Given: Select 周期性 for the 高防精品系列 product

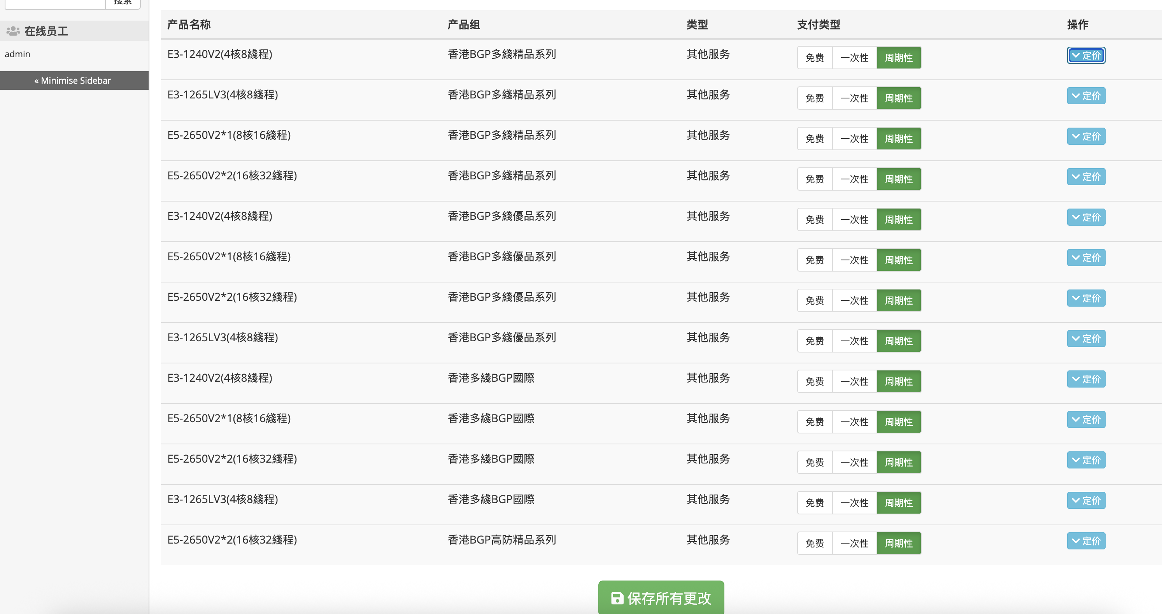Looking at the screenshot, I should [898, 543].
